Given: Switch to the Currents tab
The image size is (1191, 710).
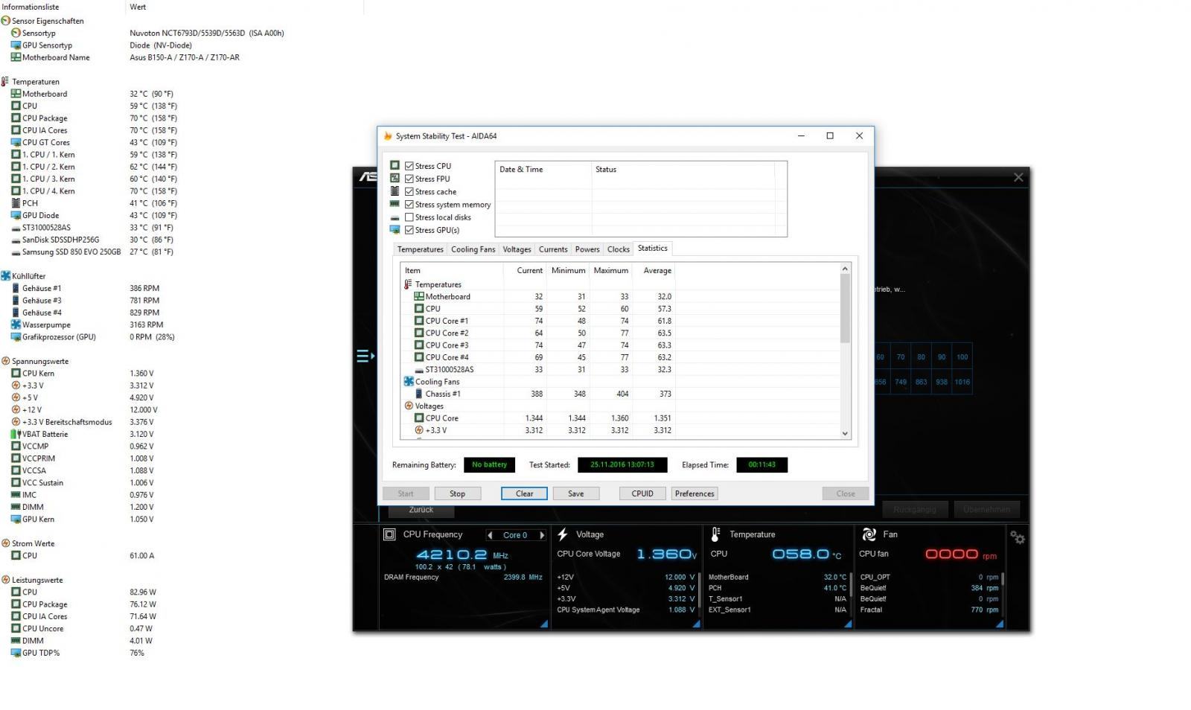Looking at the screenshot, I should tap(553, 249).
